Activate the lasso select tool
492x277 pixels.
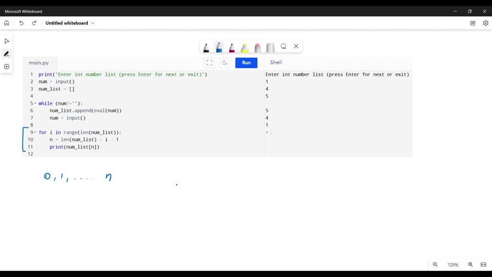click(x=283, y=46)
